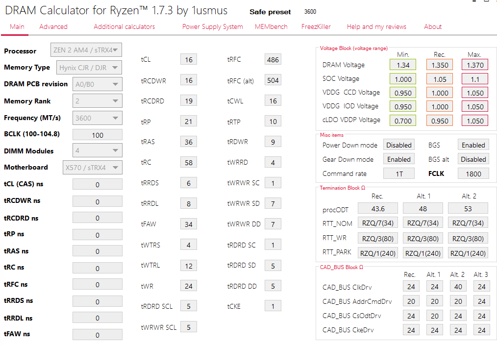
Task: Click Gear Down mode Enabled field
Action: click(x=399, y=159)
